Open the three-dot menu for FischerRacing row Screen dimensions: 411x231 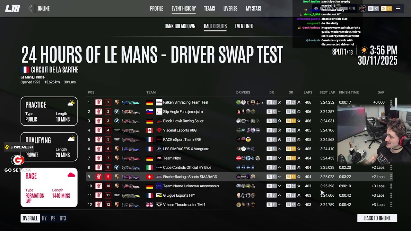pos(391,177)
